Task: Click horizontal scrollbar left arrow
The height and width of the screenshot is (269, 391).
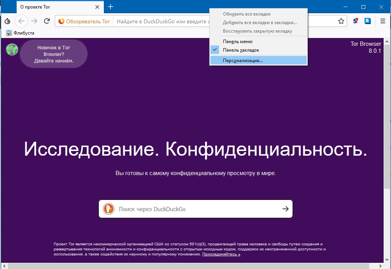Action: click(x=4, y=266)
